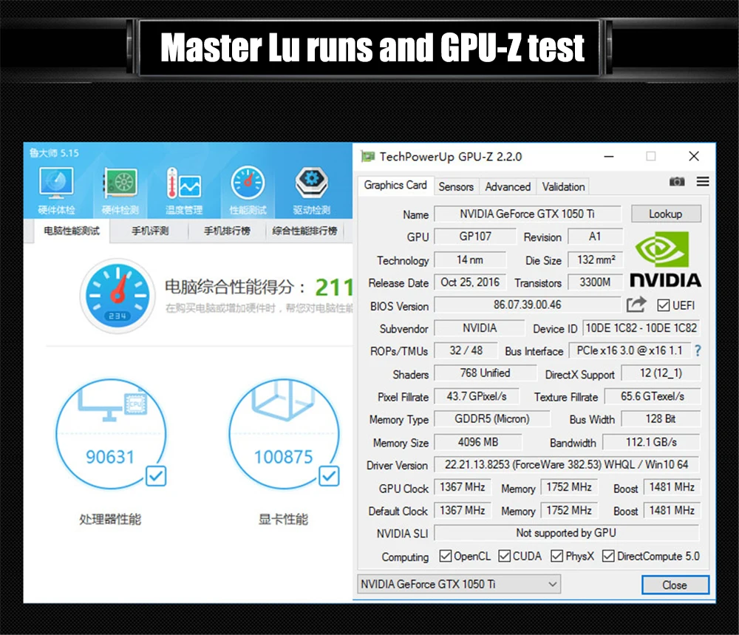Open the GPU selection dropdown at bottom
This screenshot has height=635, width=739.
459,584
